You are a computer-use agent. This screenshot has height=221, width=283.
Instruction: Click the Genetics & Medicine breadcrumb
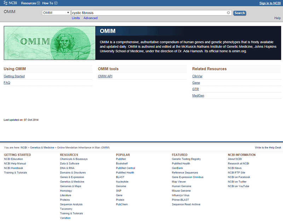[x=42, y=148]
